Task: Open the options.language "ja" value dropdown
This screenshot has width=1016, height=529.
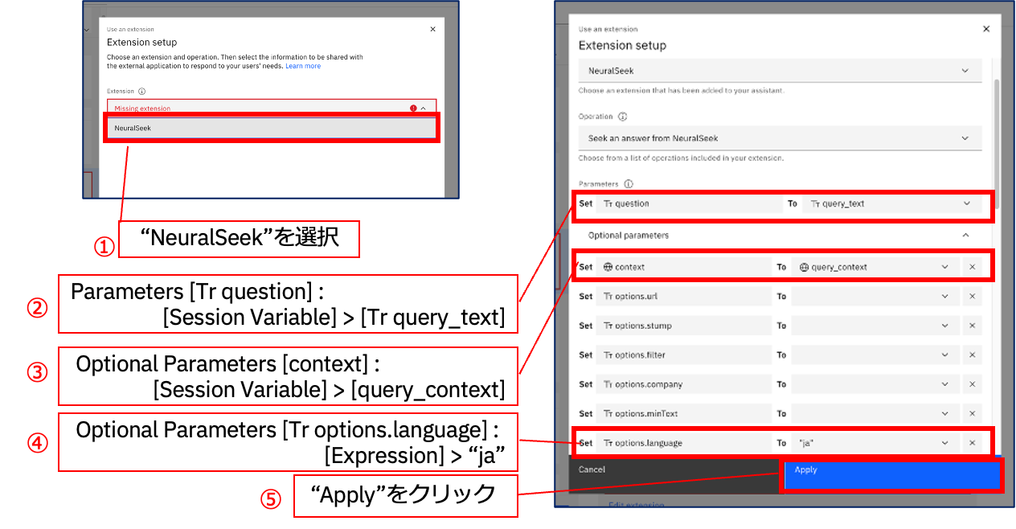Action: (x=875, y=443)
